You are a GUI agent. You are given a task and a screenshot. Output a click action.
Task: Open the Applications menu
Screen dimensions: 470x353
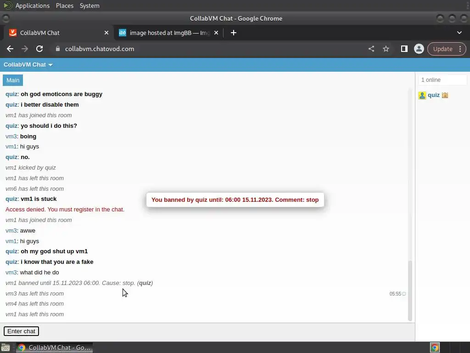pyautogui.click(x=33, y=6)
